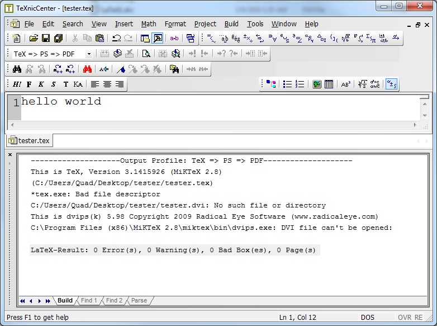This screenshot has width=437, height=326.
Task: Create a new document with toolbar icon
Action: (16, 38)
